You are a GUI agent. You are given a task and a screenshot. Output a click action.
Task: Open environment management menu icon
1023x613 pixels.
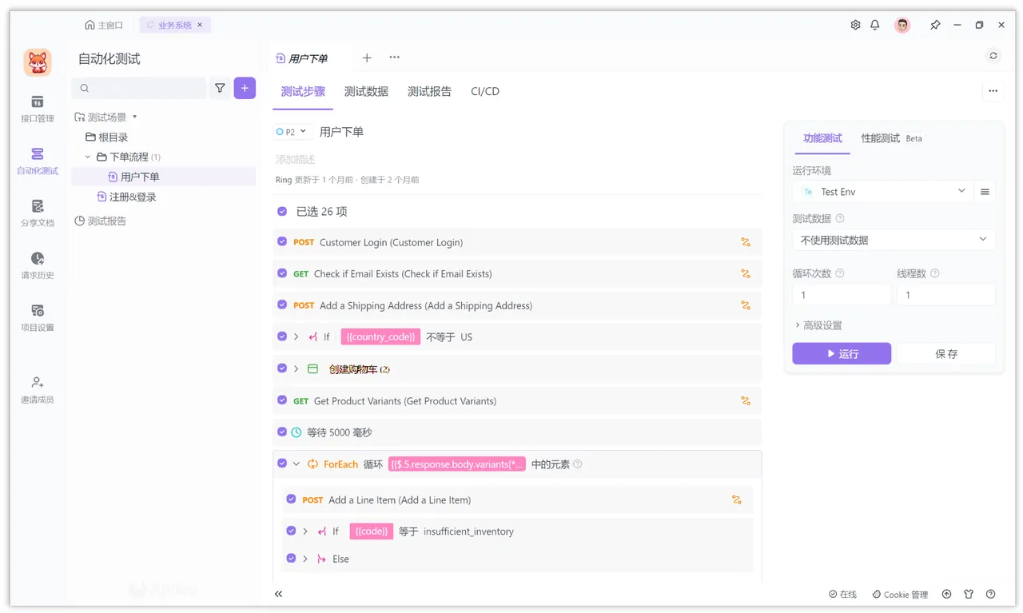pos(985,192)
